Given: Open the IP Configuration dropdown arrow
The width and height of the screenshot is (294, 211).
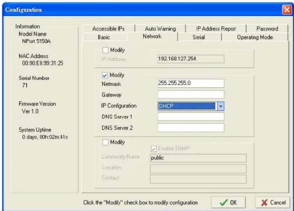Looking at the screenshot, I should click(221, 106).
